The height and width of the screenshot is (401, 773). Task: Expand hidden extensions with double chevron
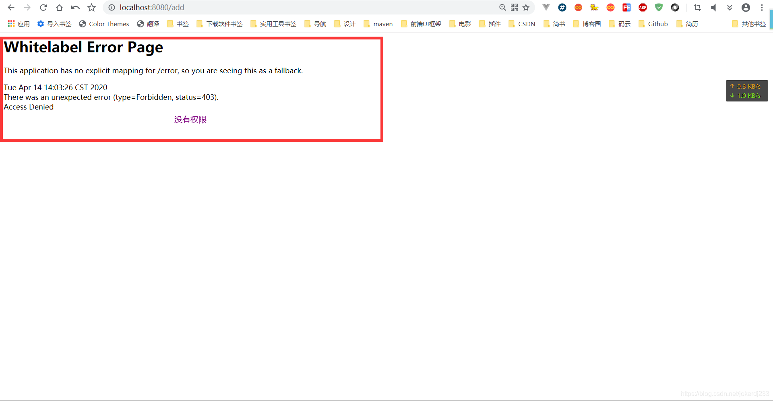pos(730,8)
